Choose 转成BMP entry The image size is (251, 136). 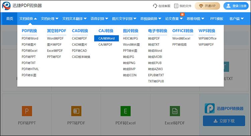pyautogui.click(x=129, y=69)
